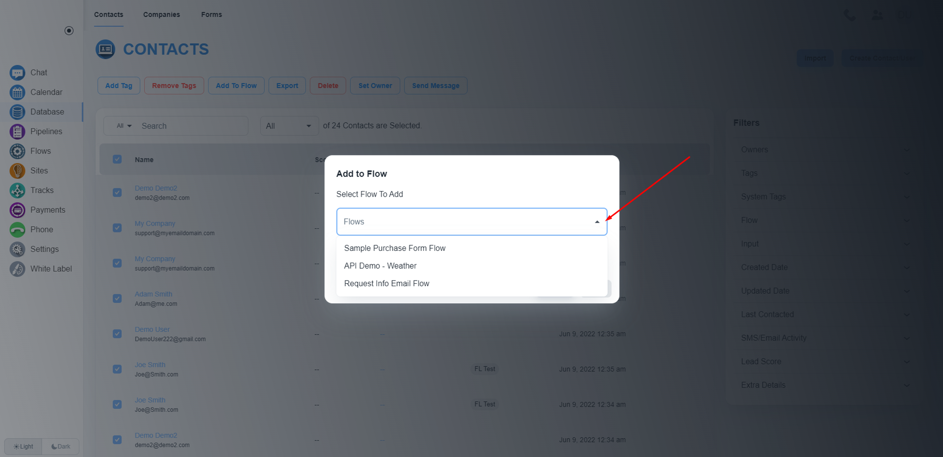Click the Send Message button
943x457 pixels.
click(435, 86)
